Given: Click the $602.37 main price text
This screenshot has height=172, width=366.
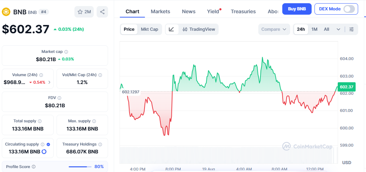Looking at the screenshot, I should [x=26, y=29].
